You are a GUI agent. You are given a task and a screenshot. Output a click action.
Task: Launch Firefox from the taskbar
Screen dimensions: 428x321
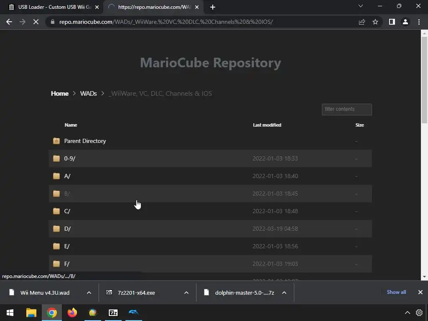point(72,313)
